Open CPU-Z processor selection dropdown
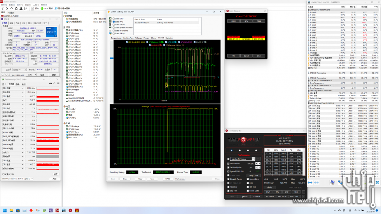 pos(26,70)
